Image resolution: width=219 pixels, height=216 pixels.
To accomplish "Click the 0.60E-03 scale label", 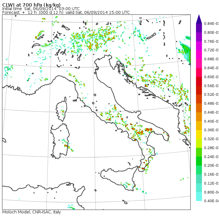I will click(212, 77).
